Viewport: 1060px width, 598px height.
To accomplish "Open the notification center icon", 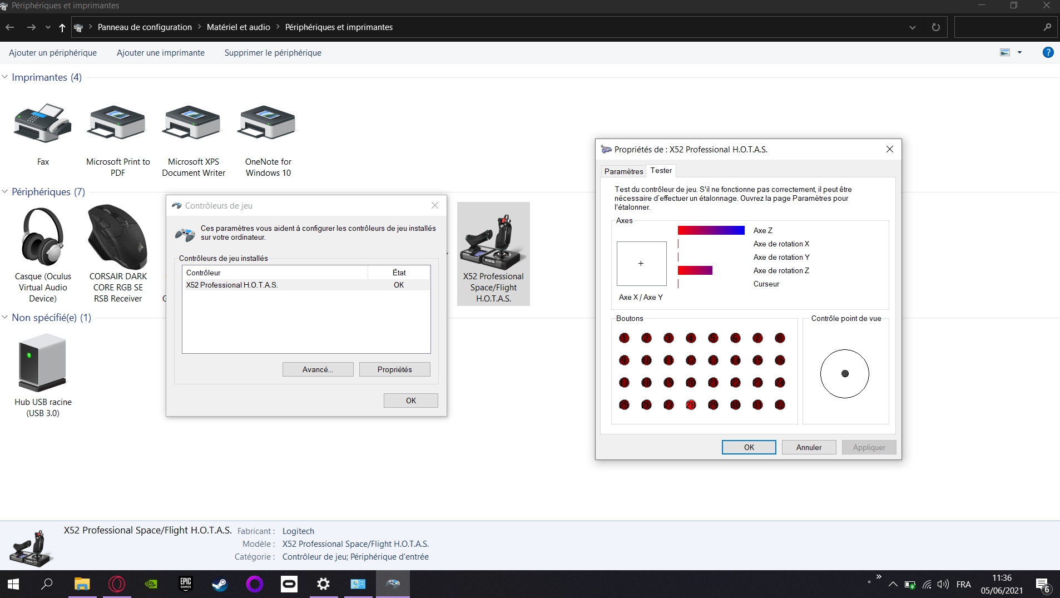I will 1043,585.
